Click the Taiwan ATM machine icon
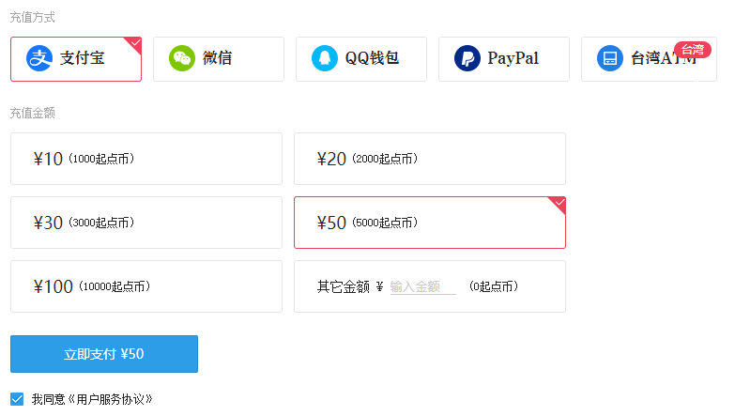 (x=610, y=59)
